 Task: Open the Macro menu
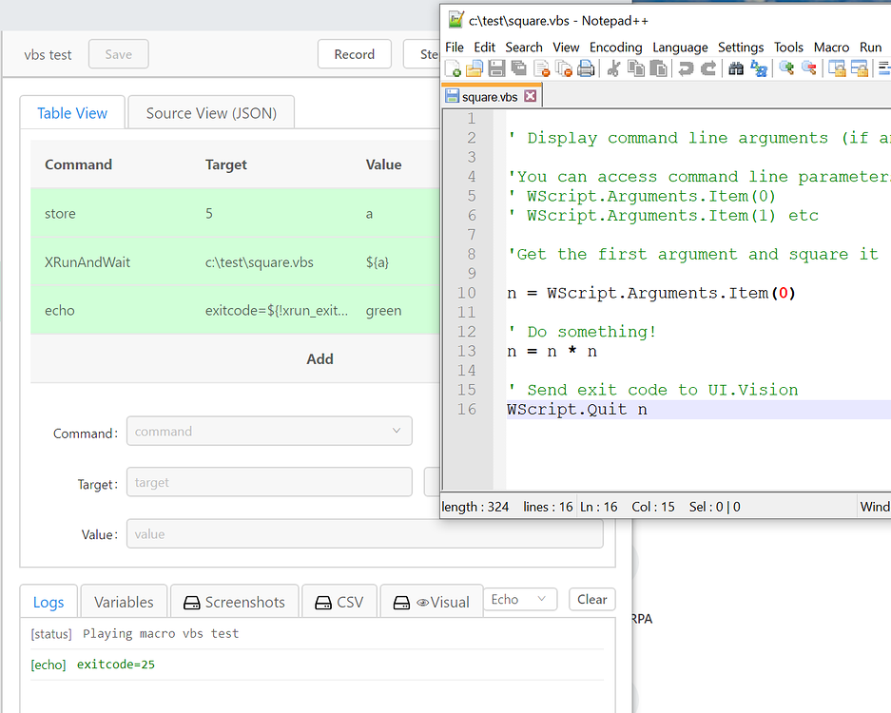[831, 47]
